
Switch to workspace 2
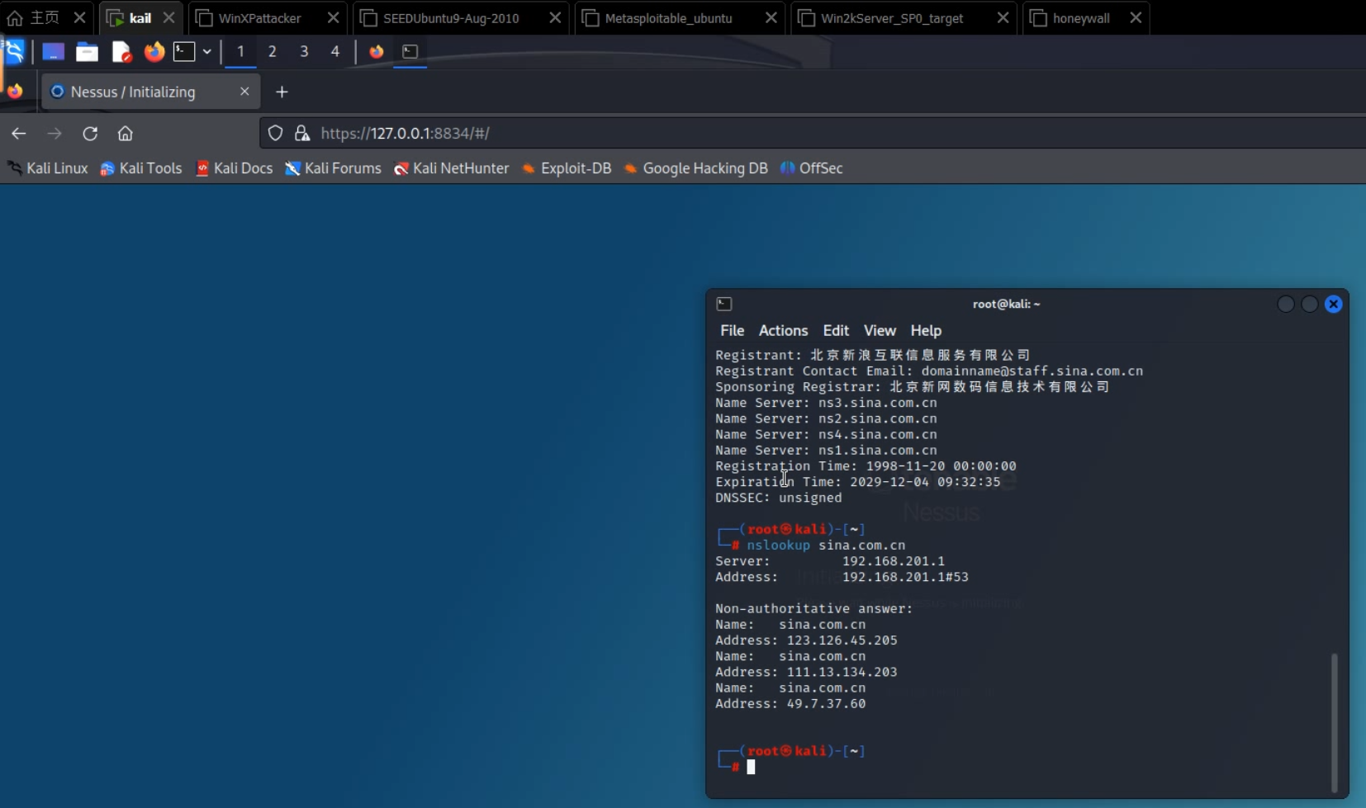[272, 52]
